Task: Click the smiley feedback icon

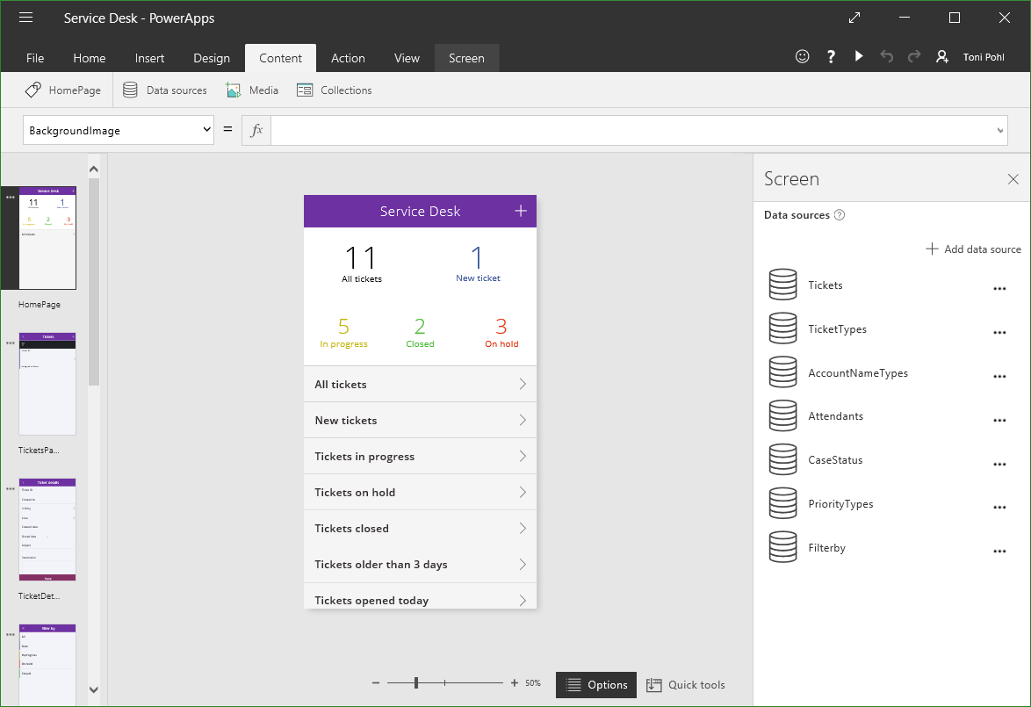Action: [802, 56]
